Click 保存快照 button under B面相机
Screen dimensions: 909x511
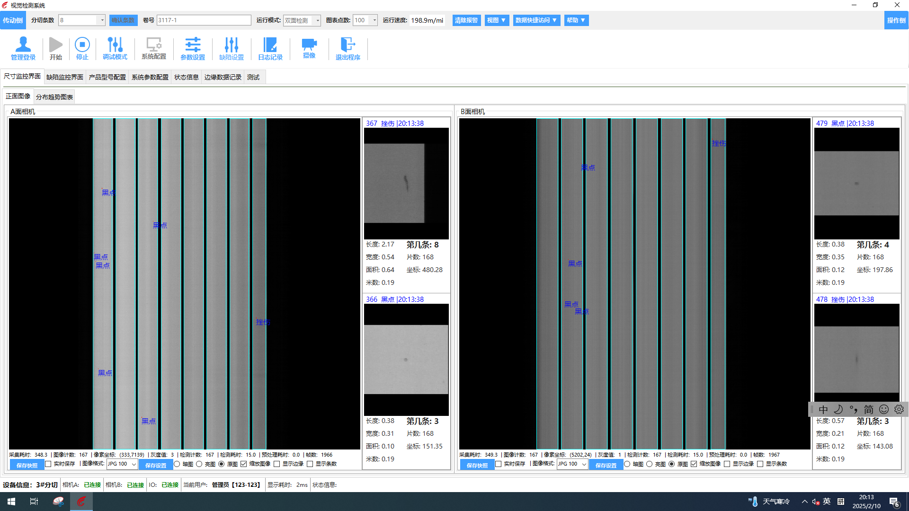pos(477,465)
